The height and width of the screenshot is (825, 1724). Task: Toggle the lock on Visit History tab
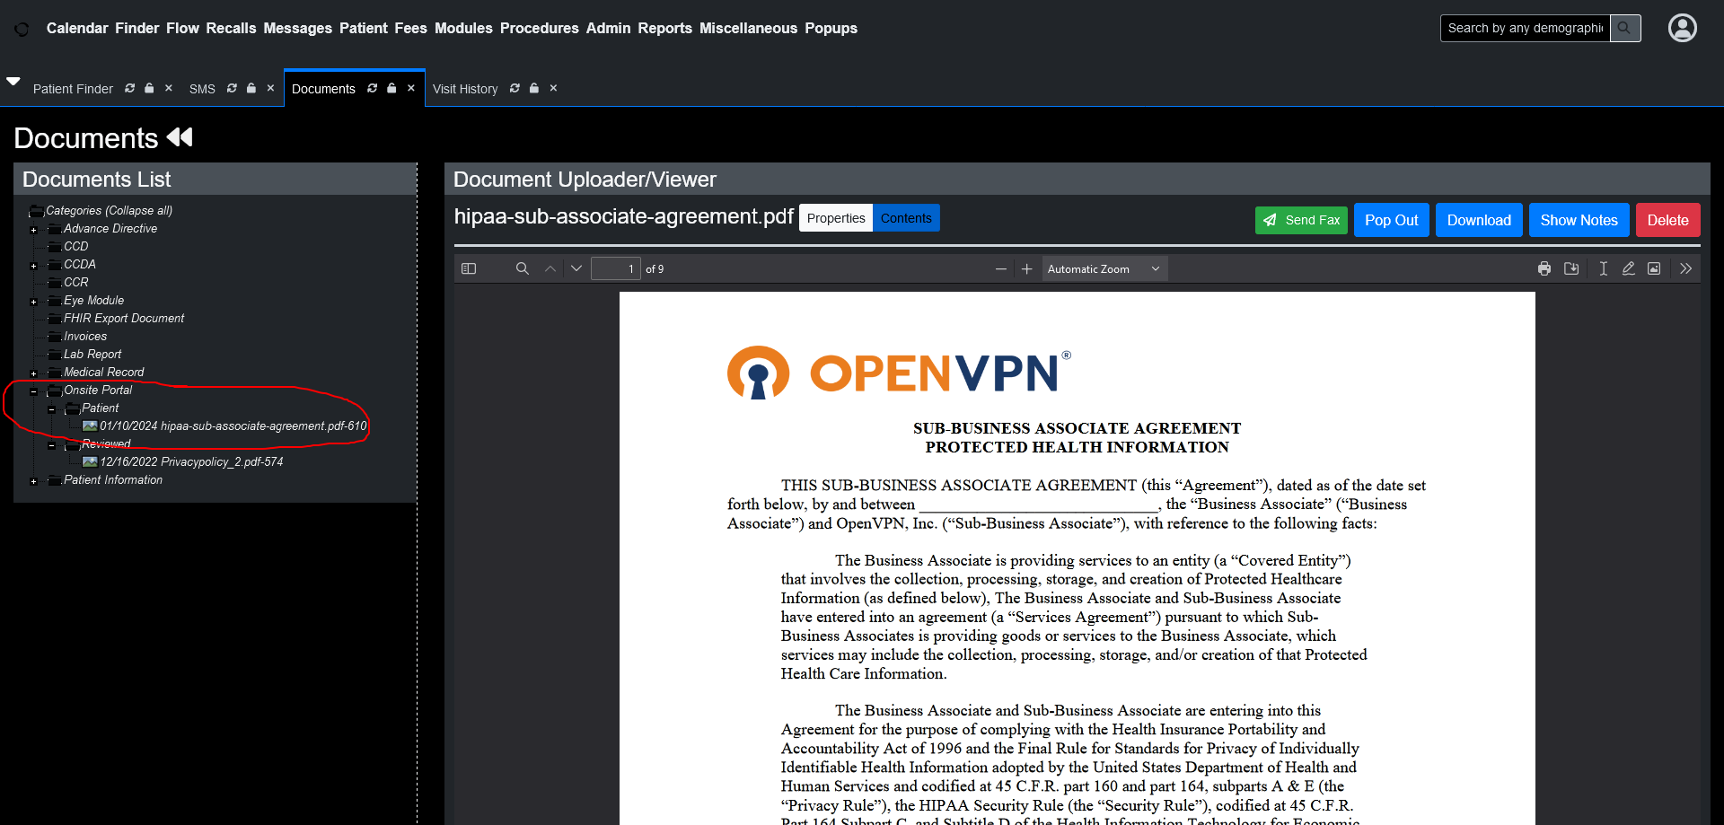pyautogui.click(x=534, y=88)
